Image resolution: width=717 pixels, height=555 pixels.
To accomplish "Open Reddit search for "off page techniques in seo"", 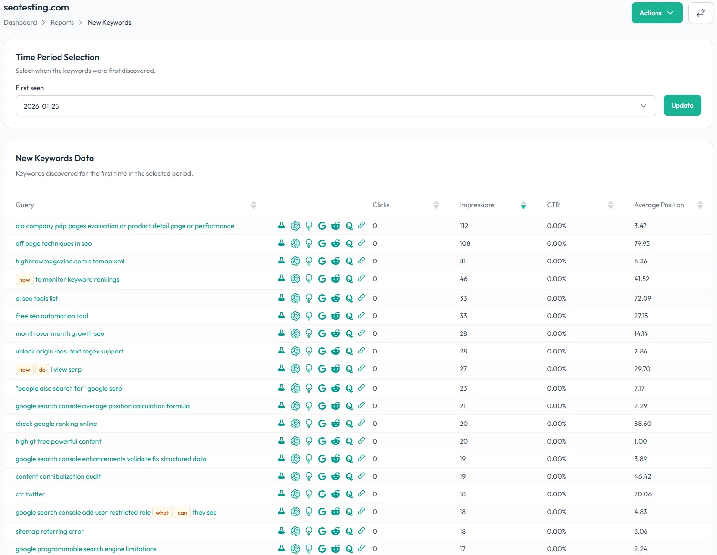I will click(x=336, y=243).
